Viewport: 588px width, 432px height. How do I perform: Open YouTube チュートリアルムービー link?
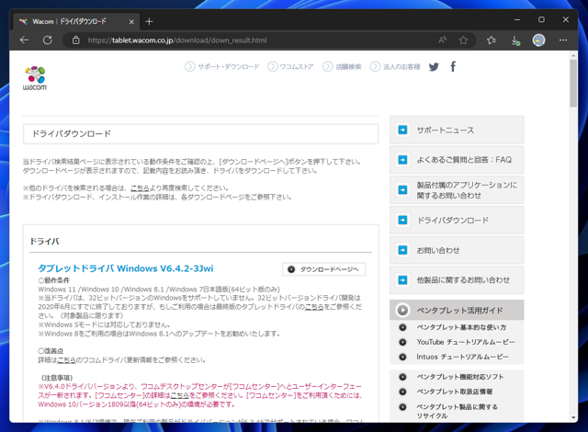466,342
